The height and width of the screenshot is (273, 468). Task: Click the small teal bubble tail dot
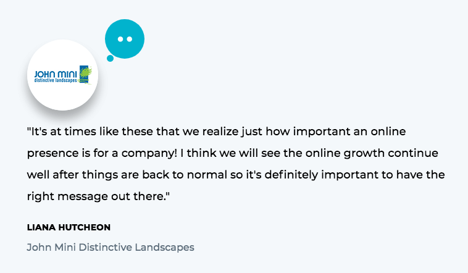click(x=110, y=59)
